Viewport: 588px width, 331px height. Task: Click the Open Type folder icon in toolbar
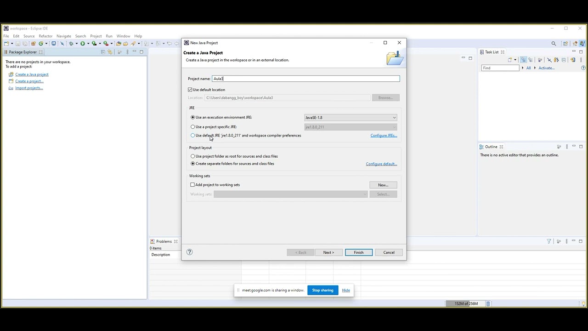point(119,44)
